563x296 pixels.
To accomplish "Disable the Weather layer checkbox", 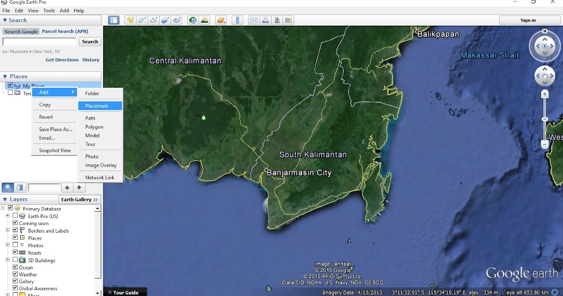I will click(15, 274).
